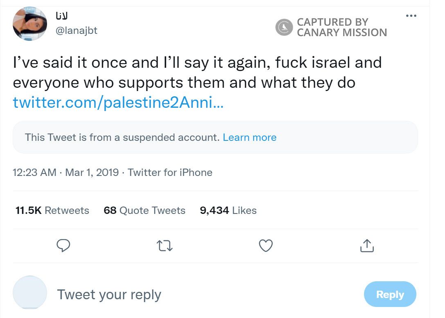Viewport: 445px width, 318px height.
Task: Open the twitter.com/palestine2Anni link
Action: [118, 102]
